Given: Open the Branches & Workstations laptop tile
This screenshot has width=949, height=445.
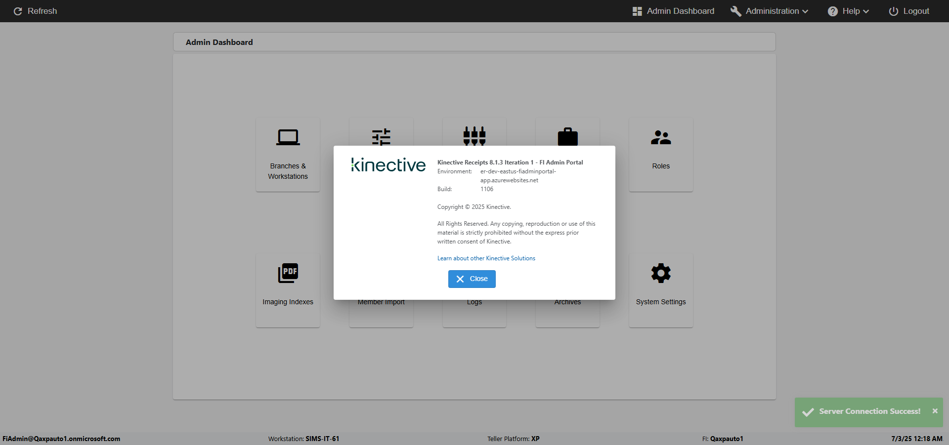Looking at the screenshot, I should click(x=288, y=154).
